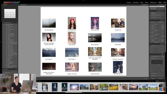Select Picture Package layout style
167x94 pixels.
pos(153,8)
